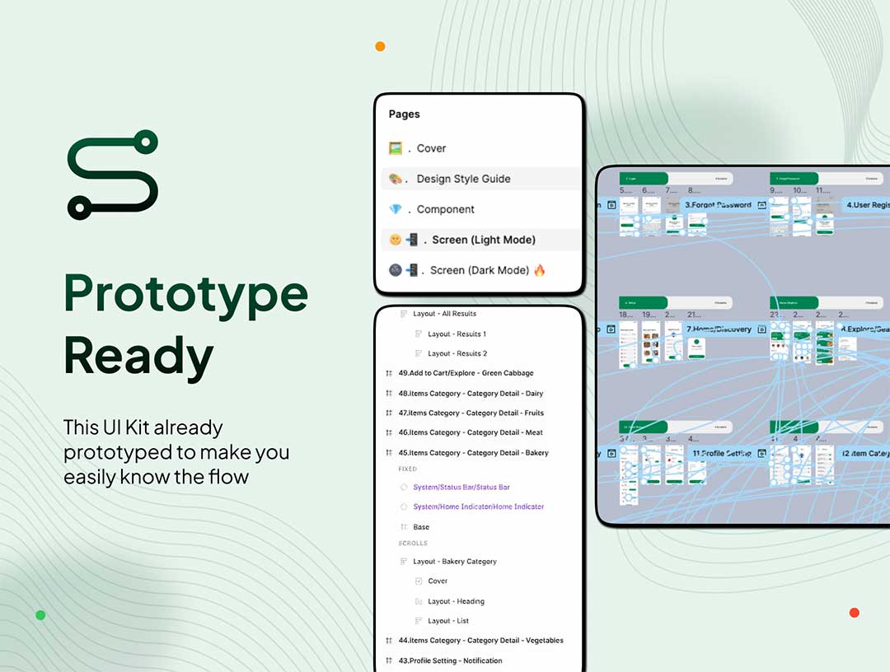
Task: Open the Screen (Light Mode) page
Action: (483, 240)
